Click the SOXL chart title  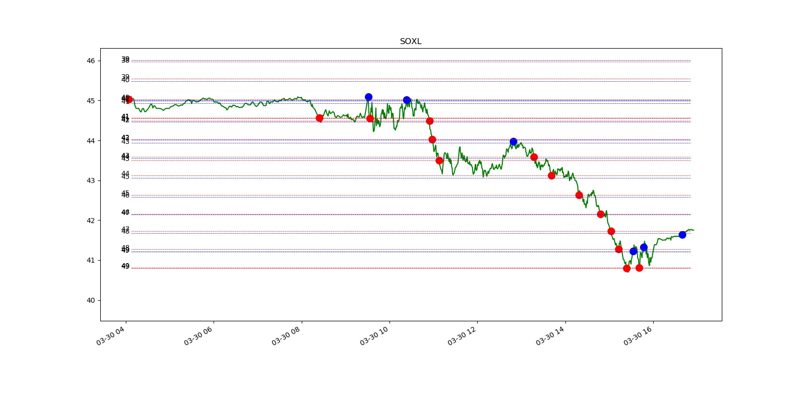click(x=411, y=42)
